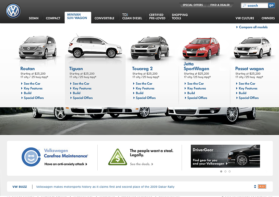Select the Minivan SUV/Wagon tab
This screenshot has width=279, height=197.
[x=78, y=17]
